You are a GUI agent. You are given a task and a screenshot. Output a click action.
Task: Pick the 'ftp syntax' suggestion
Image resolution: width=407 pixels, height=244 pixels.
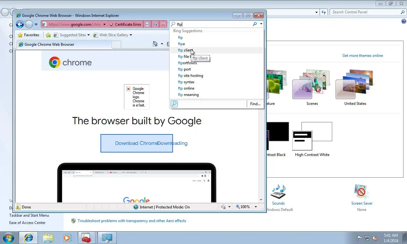tap(186, 82)
